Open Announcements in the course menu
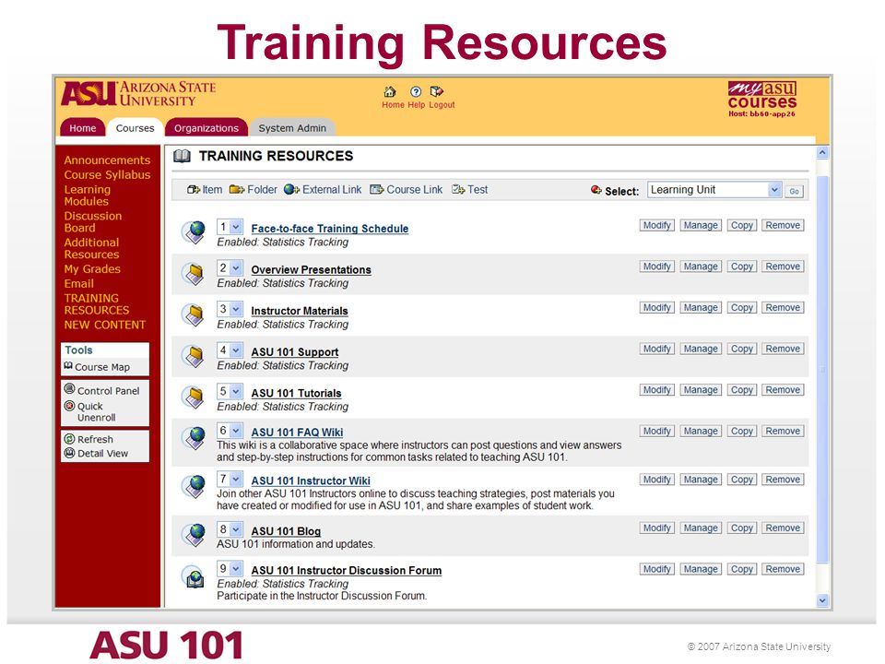 (107, 160)
